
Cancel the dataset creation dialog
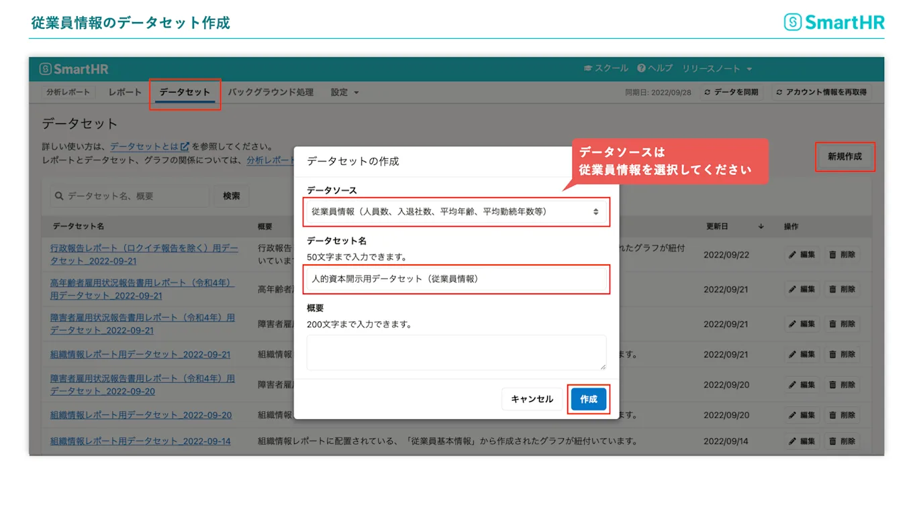[532, 399]
